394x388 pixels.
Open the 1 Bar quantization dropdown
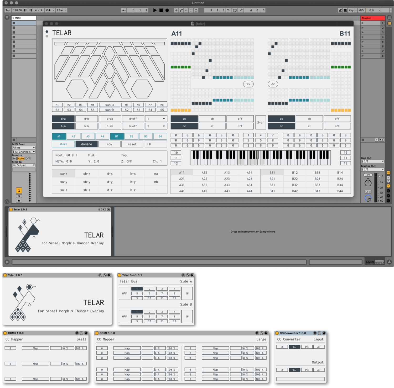61,10
